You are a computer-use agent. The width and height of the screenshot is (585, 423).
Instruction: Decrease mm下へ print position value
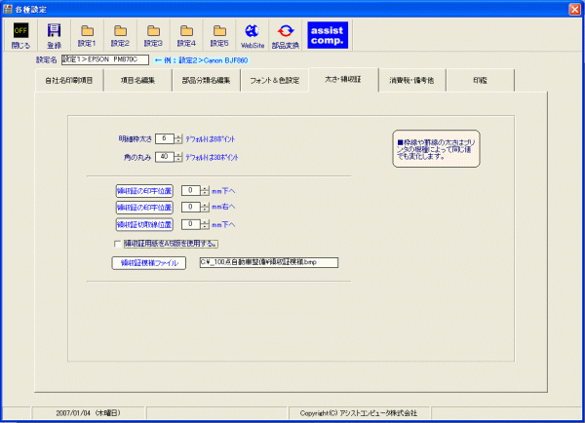[x=205, y=193]
